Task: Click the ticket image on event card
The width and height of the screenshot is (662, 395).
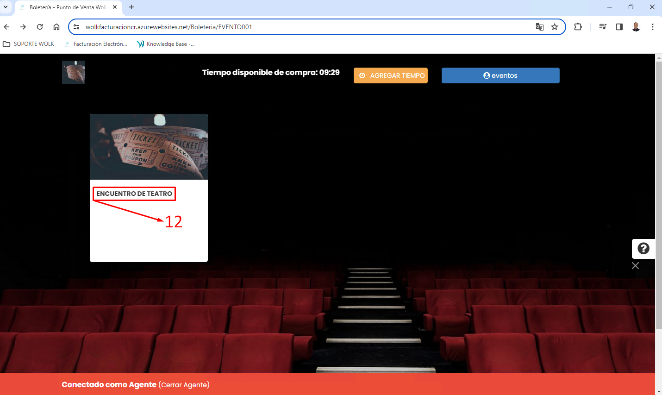Action: coord(149,147)
